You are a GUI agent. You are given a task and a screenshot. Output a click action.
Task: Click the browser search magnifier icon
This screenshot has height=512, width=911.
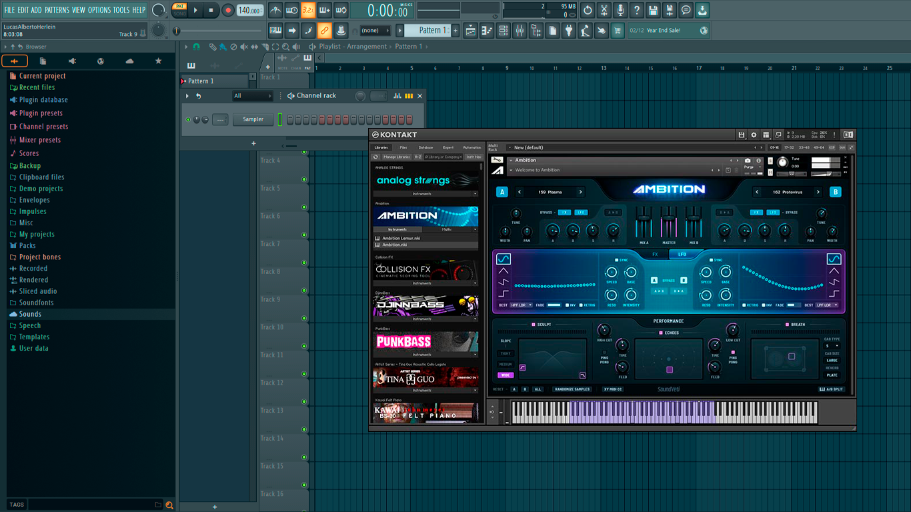click(169, 505)
